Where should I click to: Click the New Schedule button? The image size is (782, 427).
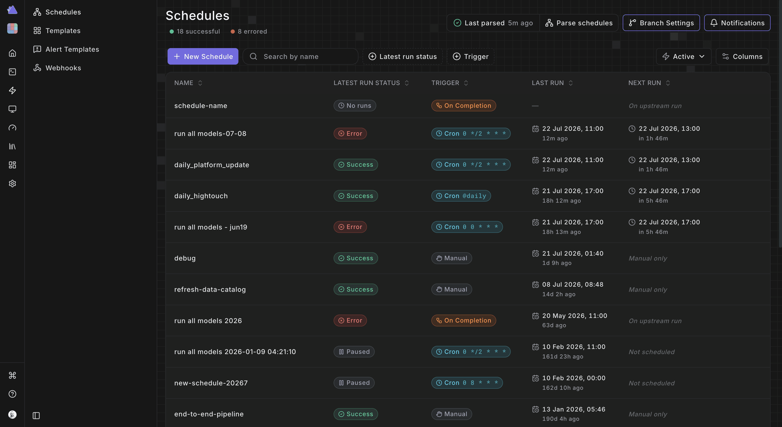203,56
